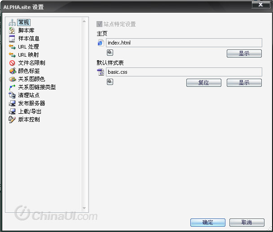The image size is (273, 232).
Task: Select the 常规 category
Action: [x=24, y=22]
